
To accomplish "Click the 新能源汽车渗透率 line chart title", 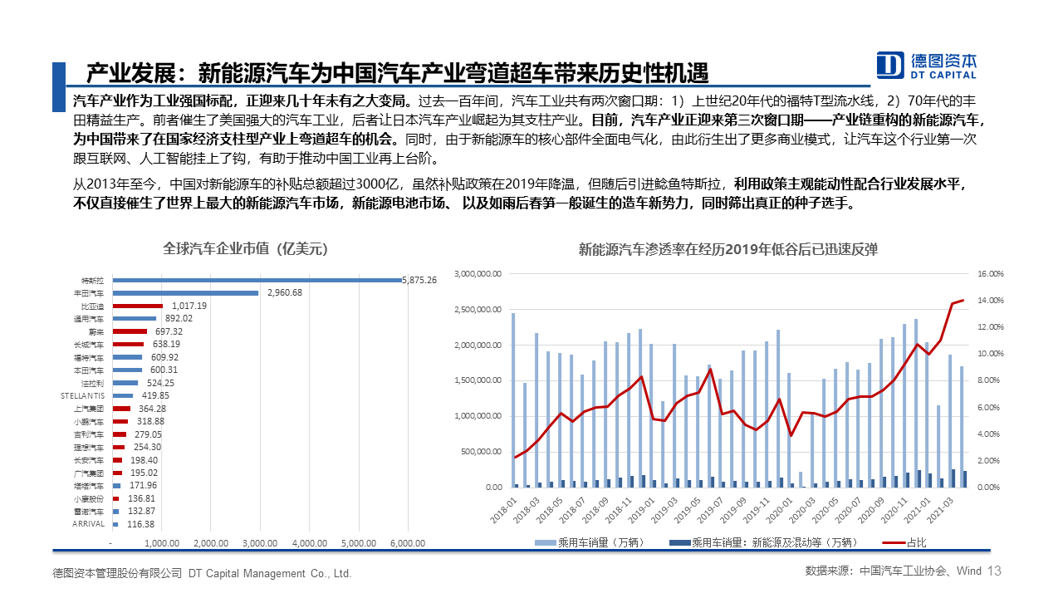I will 727,248.
